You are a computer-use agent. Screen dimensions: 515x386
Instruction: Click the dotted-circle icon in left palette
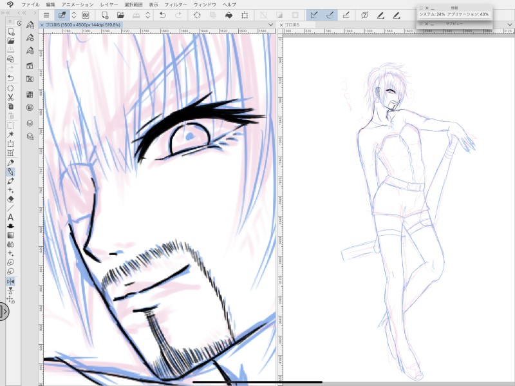pyautogui.click(x=10, y=88)
